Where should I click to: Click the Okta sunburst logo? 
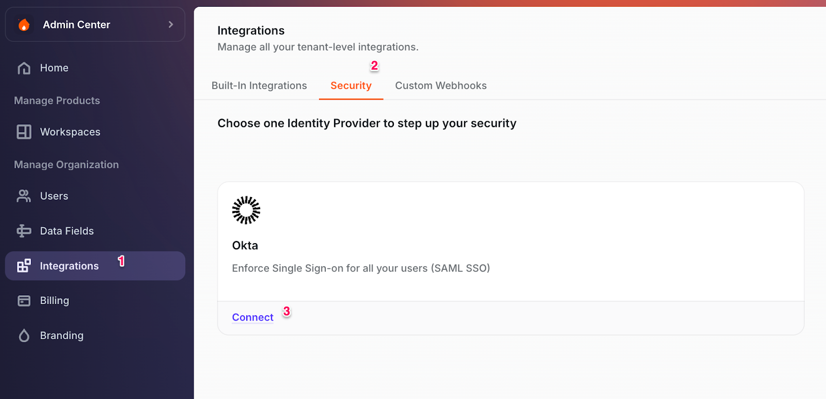[246, 210]
